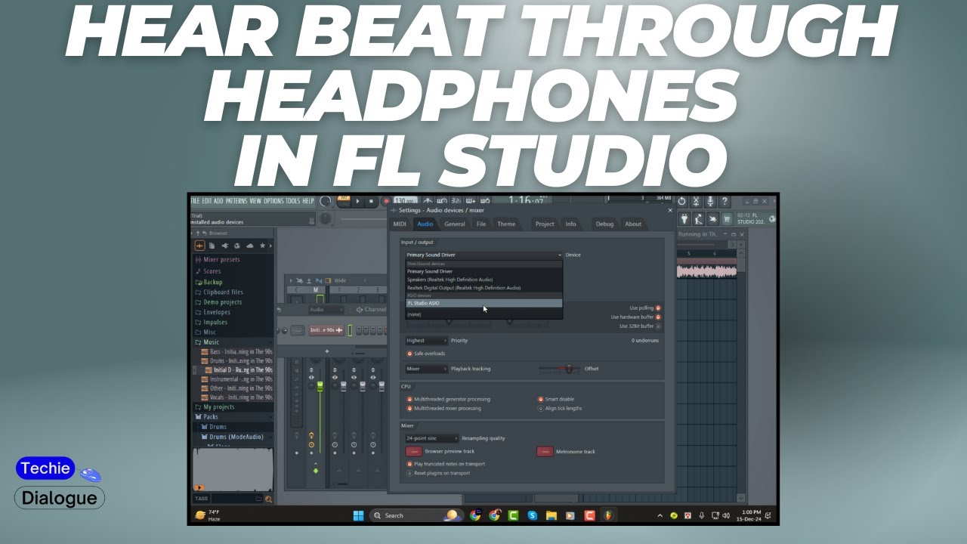Open the FILE menu
The width and height of the screenshot is (967, 544).
[196, 201]
